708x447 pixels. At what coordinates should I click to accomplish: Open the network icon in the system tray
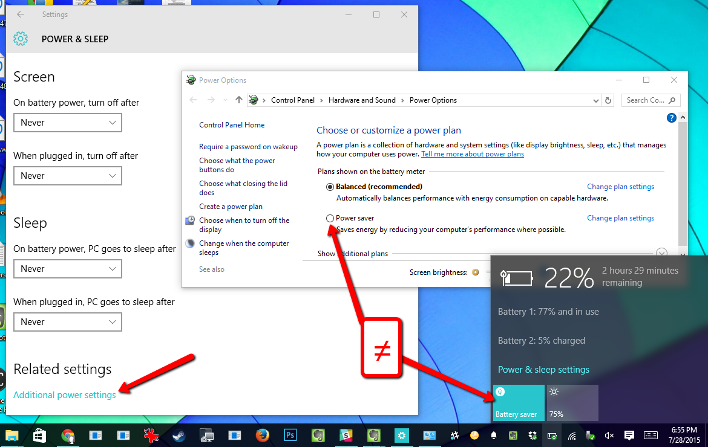coord(572,435)
